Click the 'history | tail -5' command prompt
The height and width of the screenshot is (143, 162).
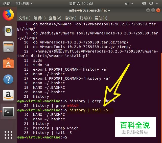pos(89,110)
